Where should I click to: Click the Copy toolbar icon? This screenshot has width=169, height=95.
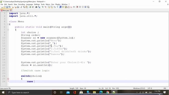(x=24, y=7)
